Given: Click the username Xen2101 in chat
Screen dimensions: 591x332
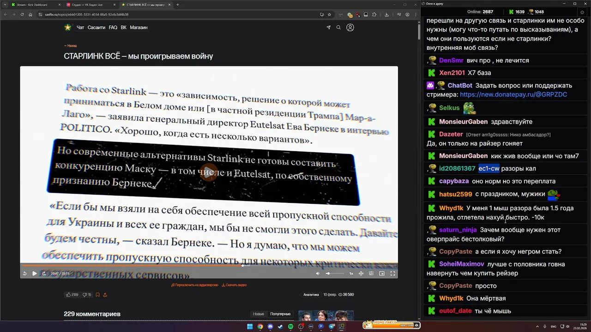Looking at the screenshot, I should coord(452,73).
